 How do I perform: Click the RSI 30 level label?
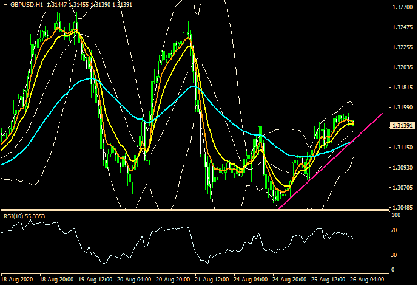pos(396,255)
